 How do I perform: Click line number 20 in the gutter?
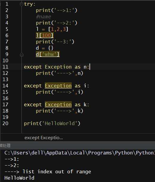[x=5, y=123]
